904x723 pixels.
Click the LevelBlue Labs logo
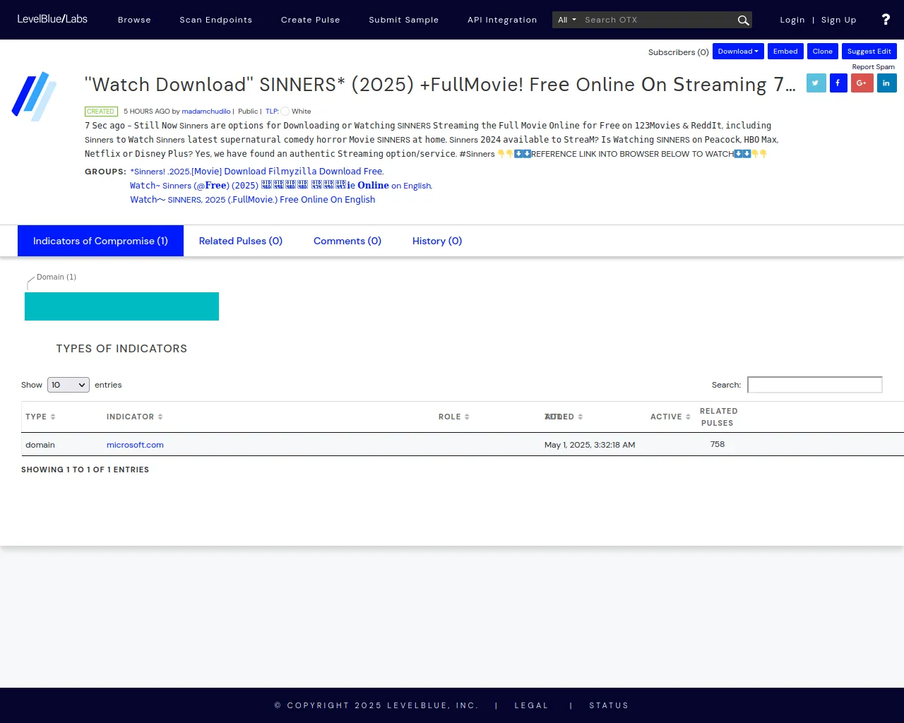pos(52,19)
